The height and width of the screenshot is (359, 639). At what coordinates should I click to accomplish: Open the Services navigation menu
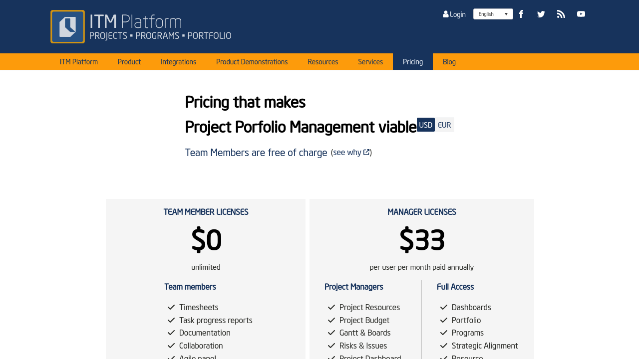tap(370, 62)
